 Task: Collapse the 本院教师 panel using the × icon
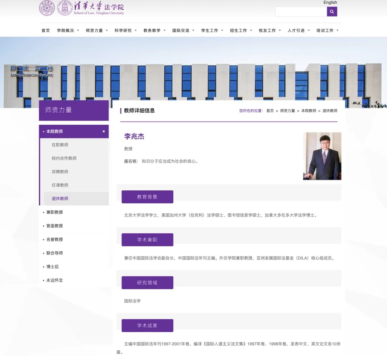[103, 132]
